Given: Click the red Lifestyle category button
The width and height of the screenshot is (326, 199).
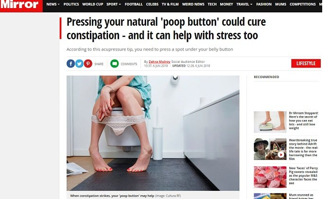Looking at the screenshot, I should pyautogui.click(x=306, y=63).
